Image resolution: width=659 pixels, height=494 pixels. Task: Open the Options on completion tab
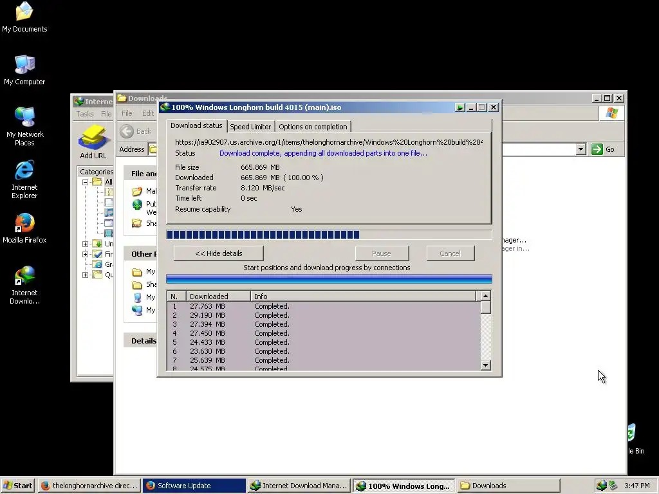(x=313, y=127)
